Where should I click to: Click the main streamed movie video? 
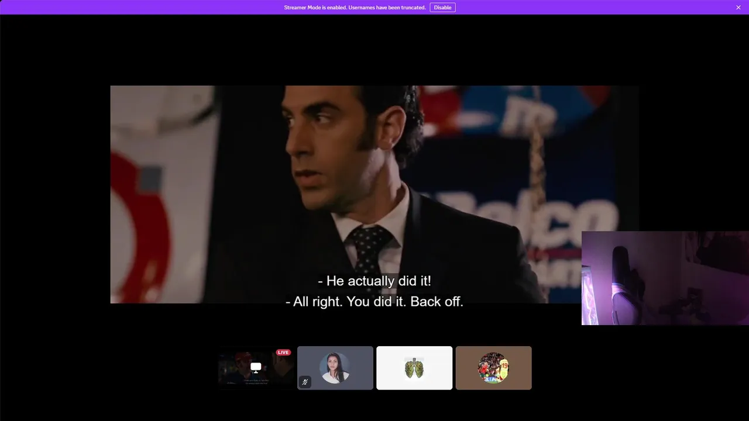374,194
